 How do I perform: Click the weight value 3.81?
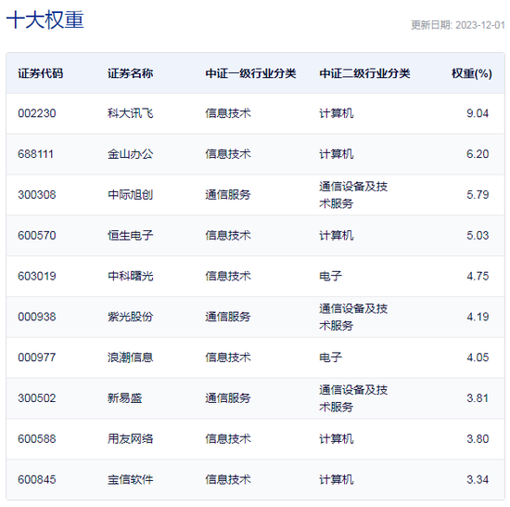(478, 398)
